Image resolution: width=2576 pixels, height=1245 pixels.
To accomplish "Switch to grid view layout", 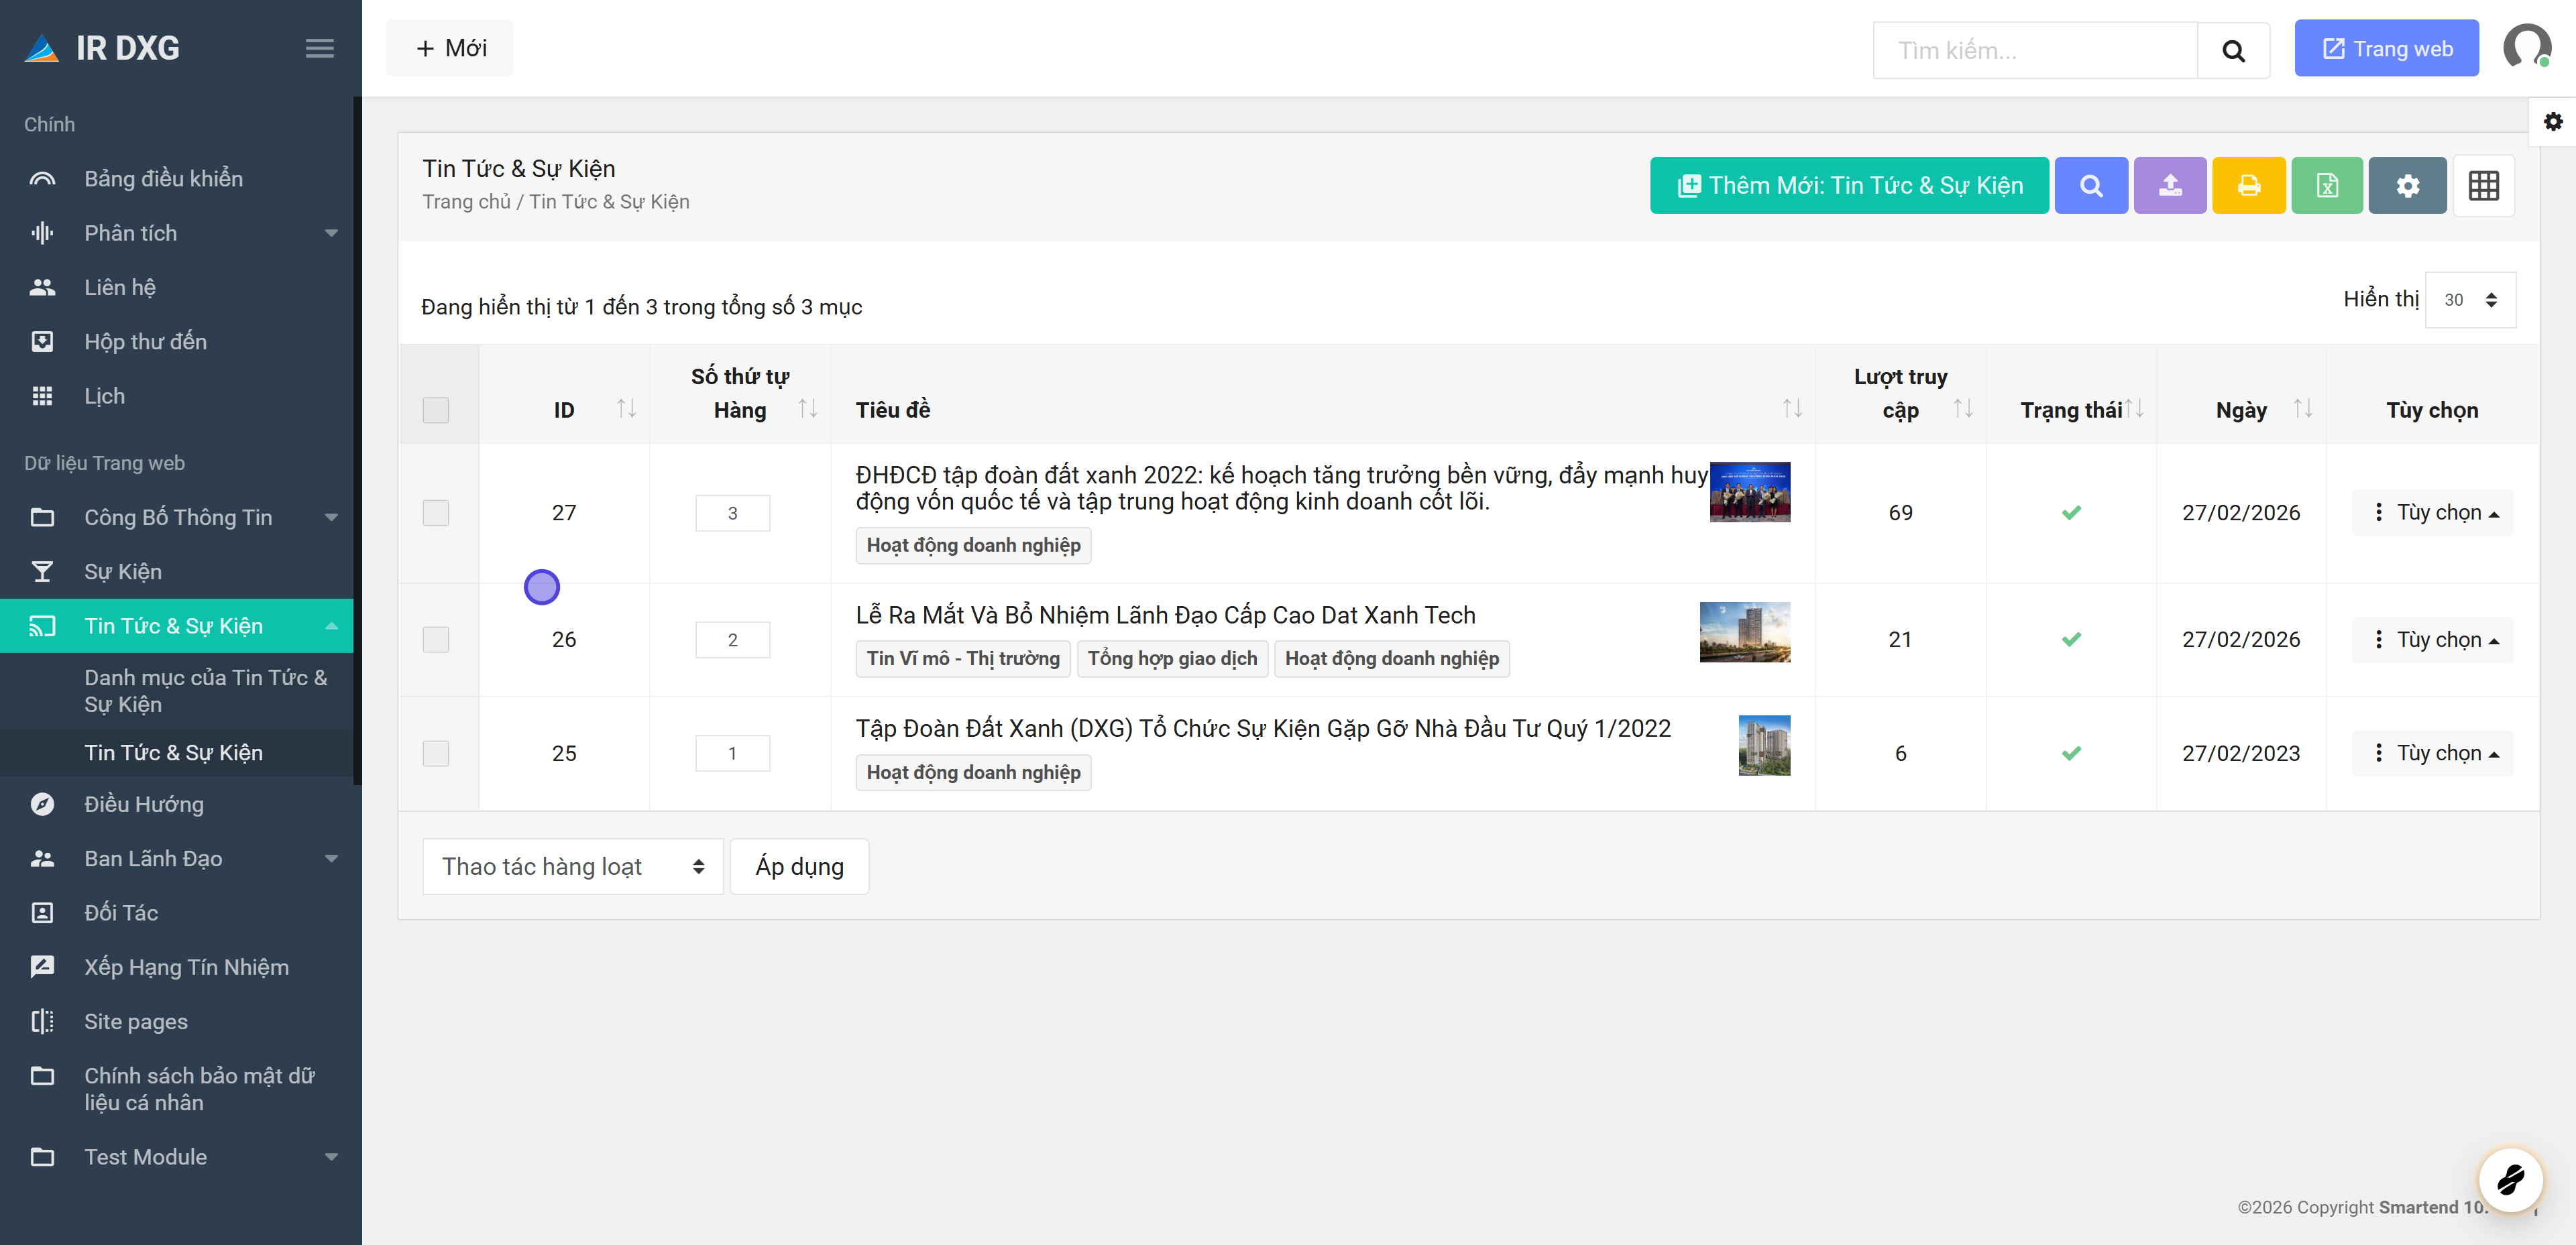I will click(x=2484, y=186).
